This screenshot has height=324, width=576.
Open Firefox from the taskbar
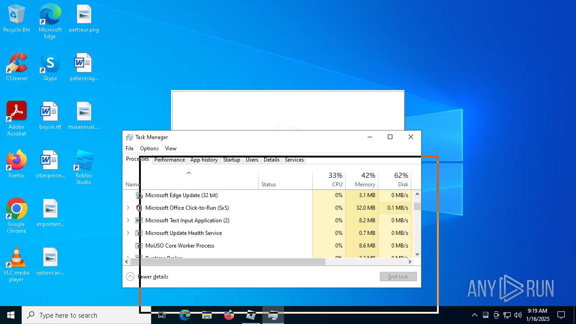[229, 315]
